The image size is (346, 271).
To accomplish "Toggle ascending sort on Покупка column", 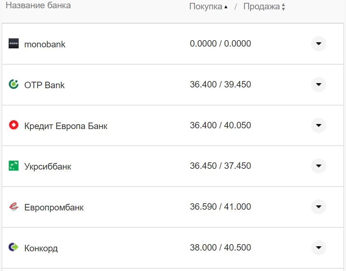I will 226,6.
